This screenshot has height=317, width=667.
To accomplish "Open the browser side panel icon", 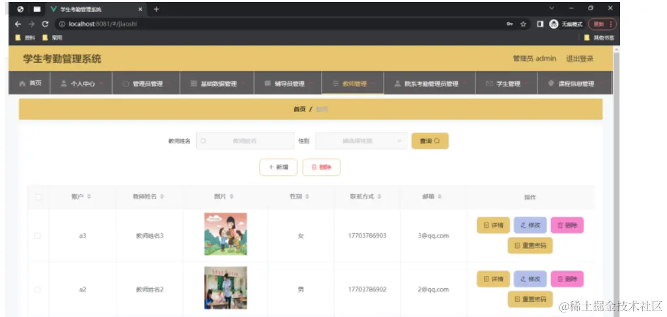I will (x=540, y=24).
